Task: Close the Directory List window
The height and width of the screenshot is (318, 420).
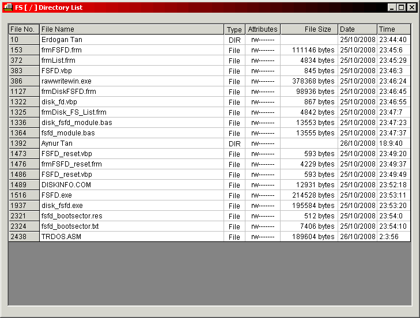Action: [411, 7]
